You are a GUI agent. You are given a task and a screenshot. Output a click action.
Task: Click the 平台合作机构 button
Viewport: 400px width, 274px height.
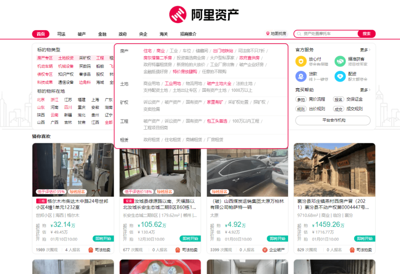pos(333,120)
